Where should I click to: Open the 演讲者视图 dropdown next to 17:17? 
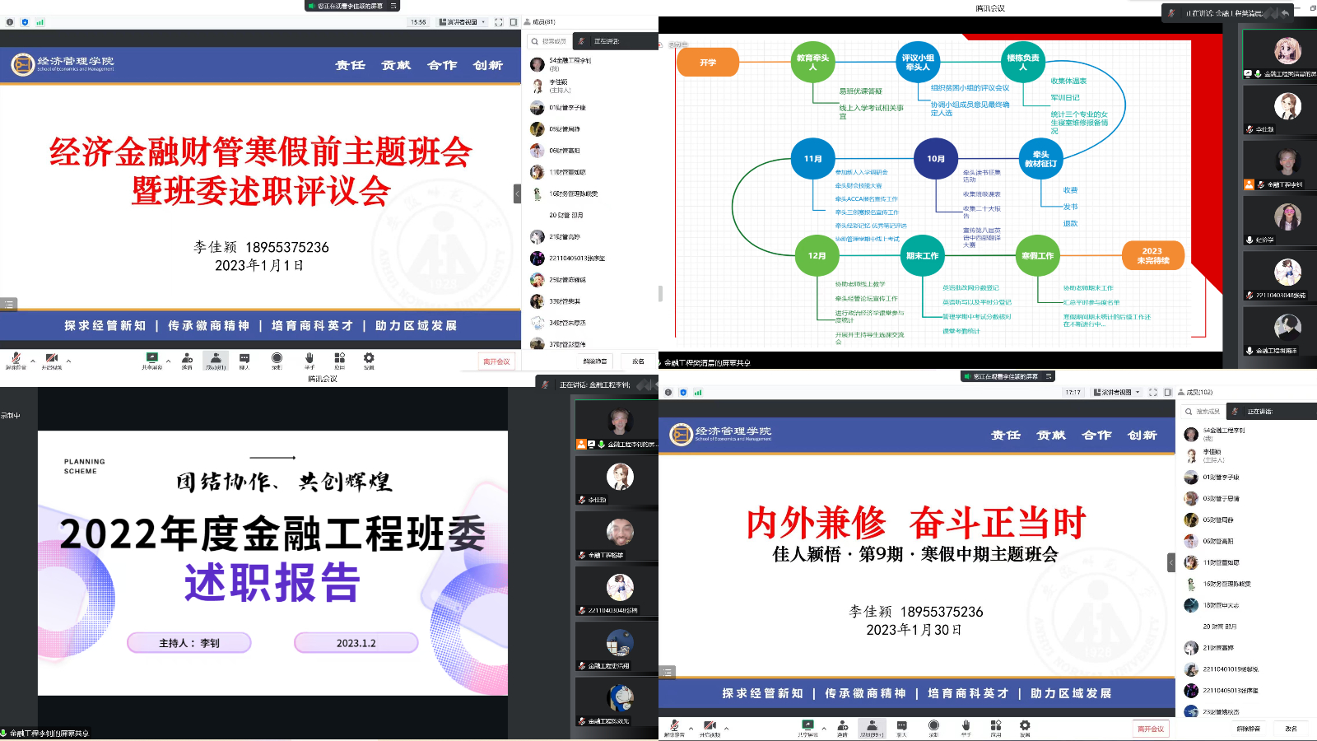pos(1117,393)
